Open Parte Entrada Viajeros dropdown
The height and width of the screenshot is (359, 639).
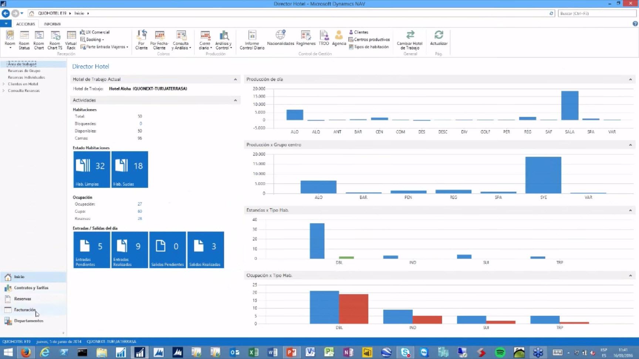pos(104,47)
